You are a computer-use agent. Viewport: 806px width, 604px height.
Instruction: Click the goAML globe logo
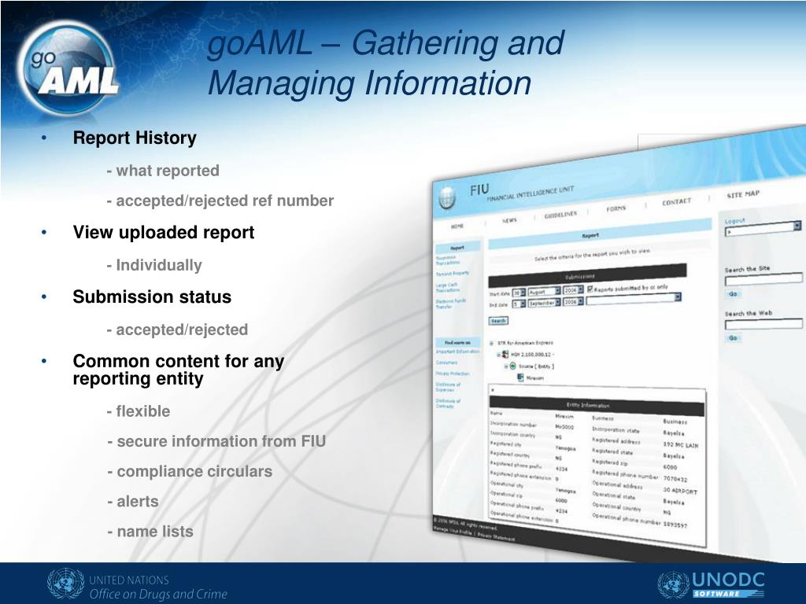(x=68, y=68)
